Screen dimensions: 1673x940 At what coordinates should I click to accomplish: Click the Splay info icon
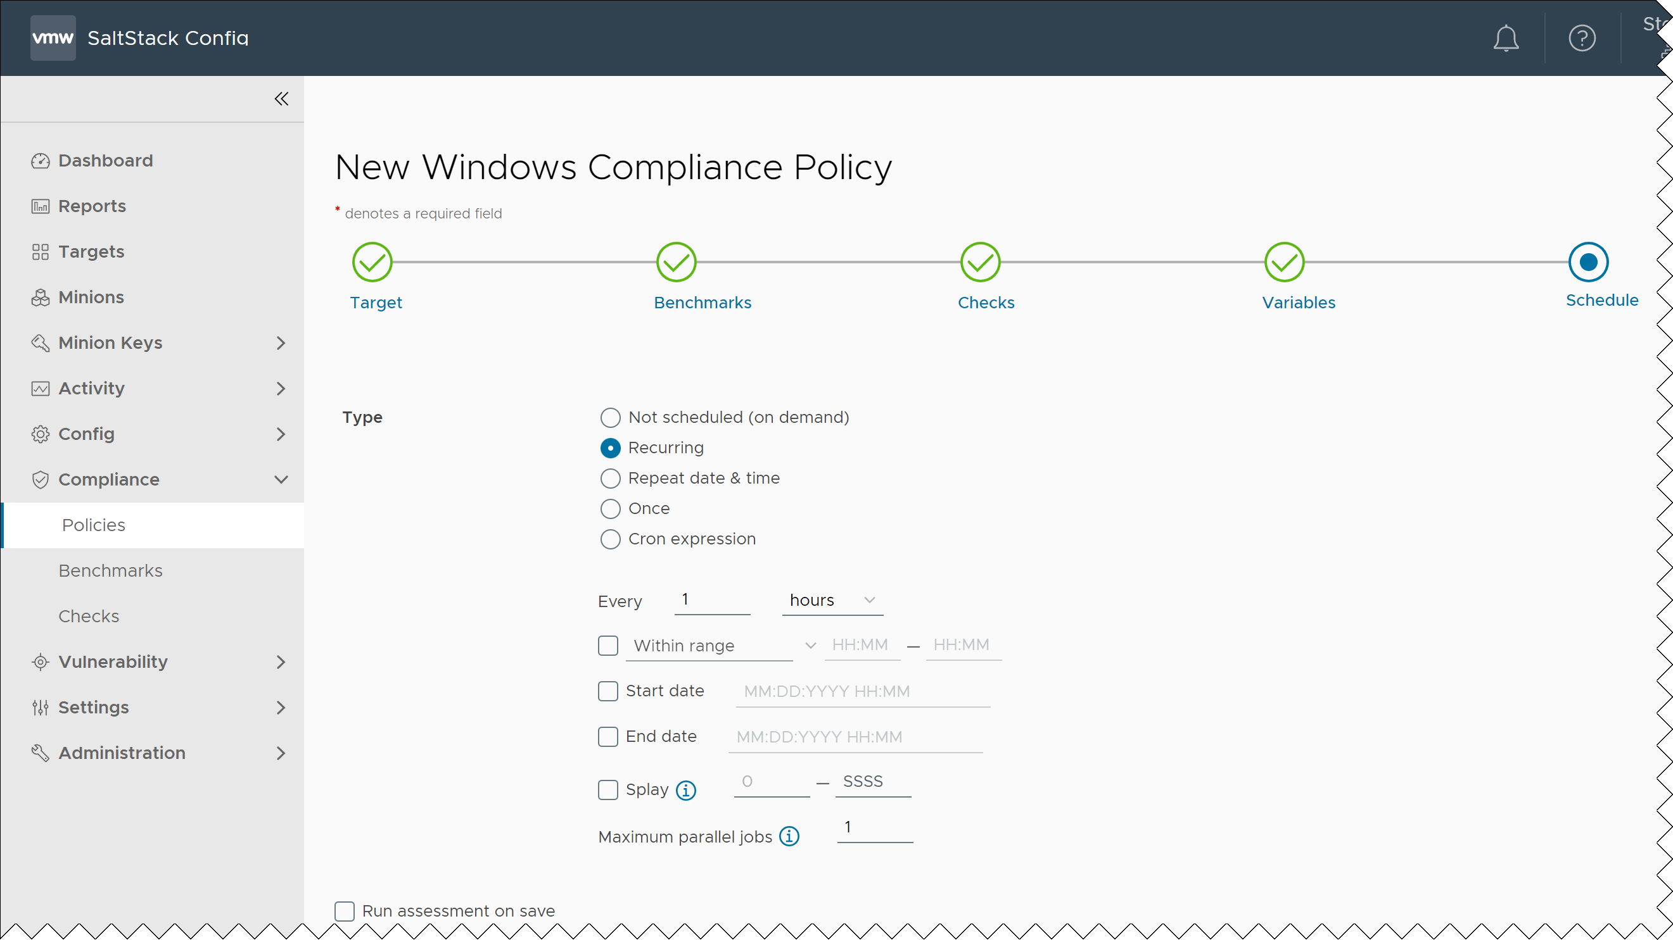[x=686, y=790]
